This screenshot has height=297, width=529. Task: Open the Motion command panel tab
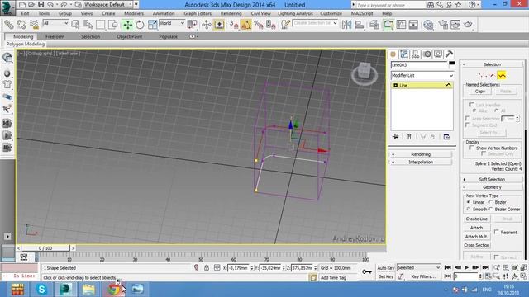427,54
